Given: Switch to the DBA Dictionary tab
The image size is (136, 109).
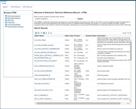Looking at the screenshot, I should (28, 7).
